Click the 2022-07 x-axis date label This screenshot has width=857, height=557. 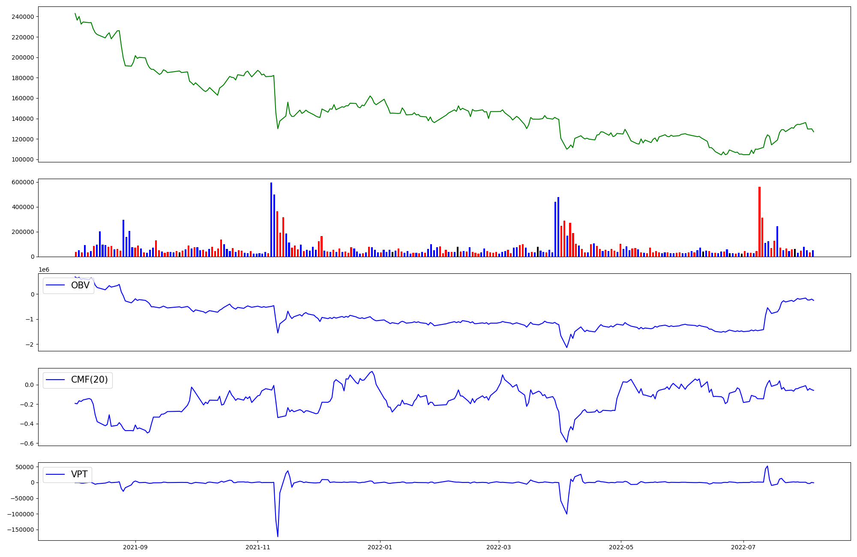(743, 547)
